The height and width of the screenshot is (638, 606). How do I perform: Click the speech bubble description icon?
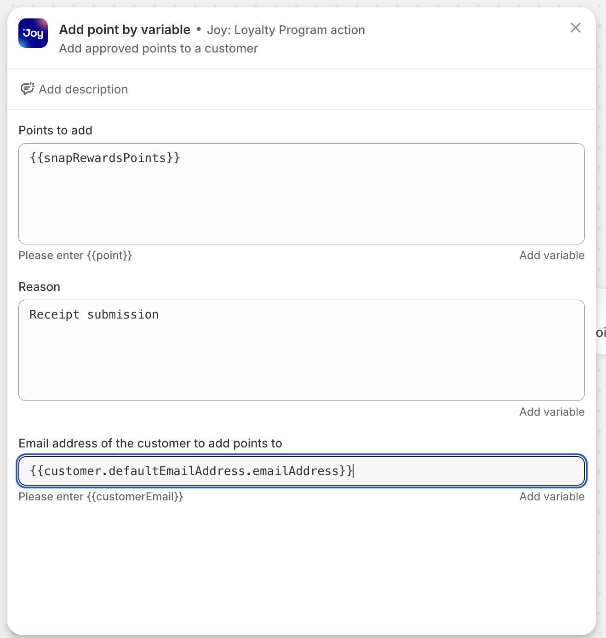click(27, 89)
